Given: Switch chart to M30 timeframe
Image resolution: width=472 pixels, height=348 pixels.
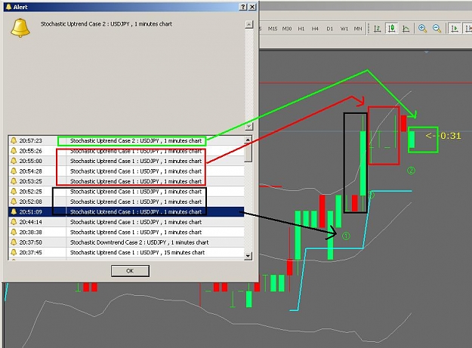Looking at the screenshot, I should point(287,29).
